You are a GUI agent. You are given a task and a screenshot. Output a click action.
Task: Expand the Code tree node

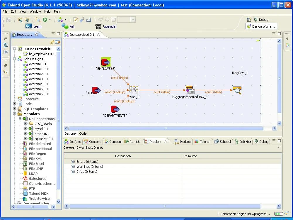14,104
